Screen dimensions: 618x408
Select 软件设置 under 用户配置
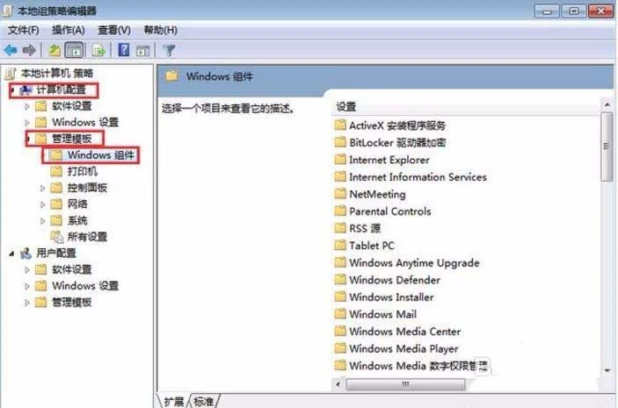point(72,269)
